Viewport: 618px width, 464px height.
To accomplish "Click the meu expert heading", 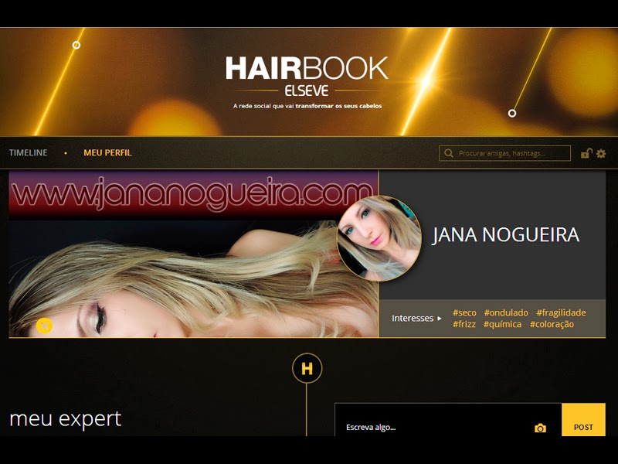I will tap(66, 419).
